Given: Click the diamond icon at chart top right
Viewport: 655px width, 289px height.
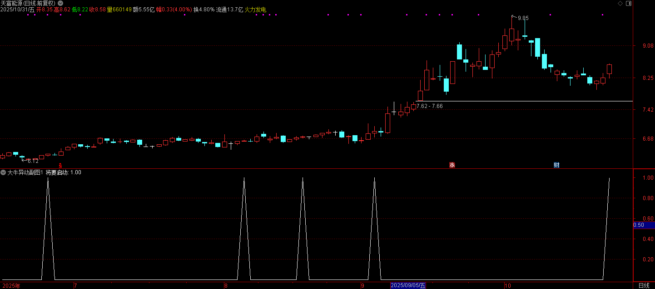Looking at the screenshot, I should tap(620, 3).
